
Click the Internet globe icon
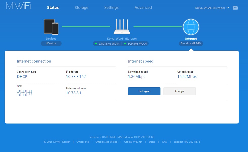[191, 27]
